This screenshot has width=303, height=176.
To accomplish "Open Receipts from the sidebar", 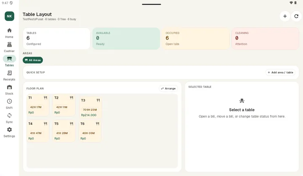I will point(9,76).
